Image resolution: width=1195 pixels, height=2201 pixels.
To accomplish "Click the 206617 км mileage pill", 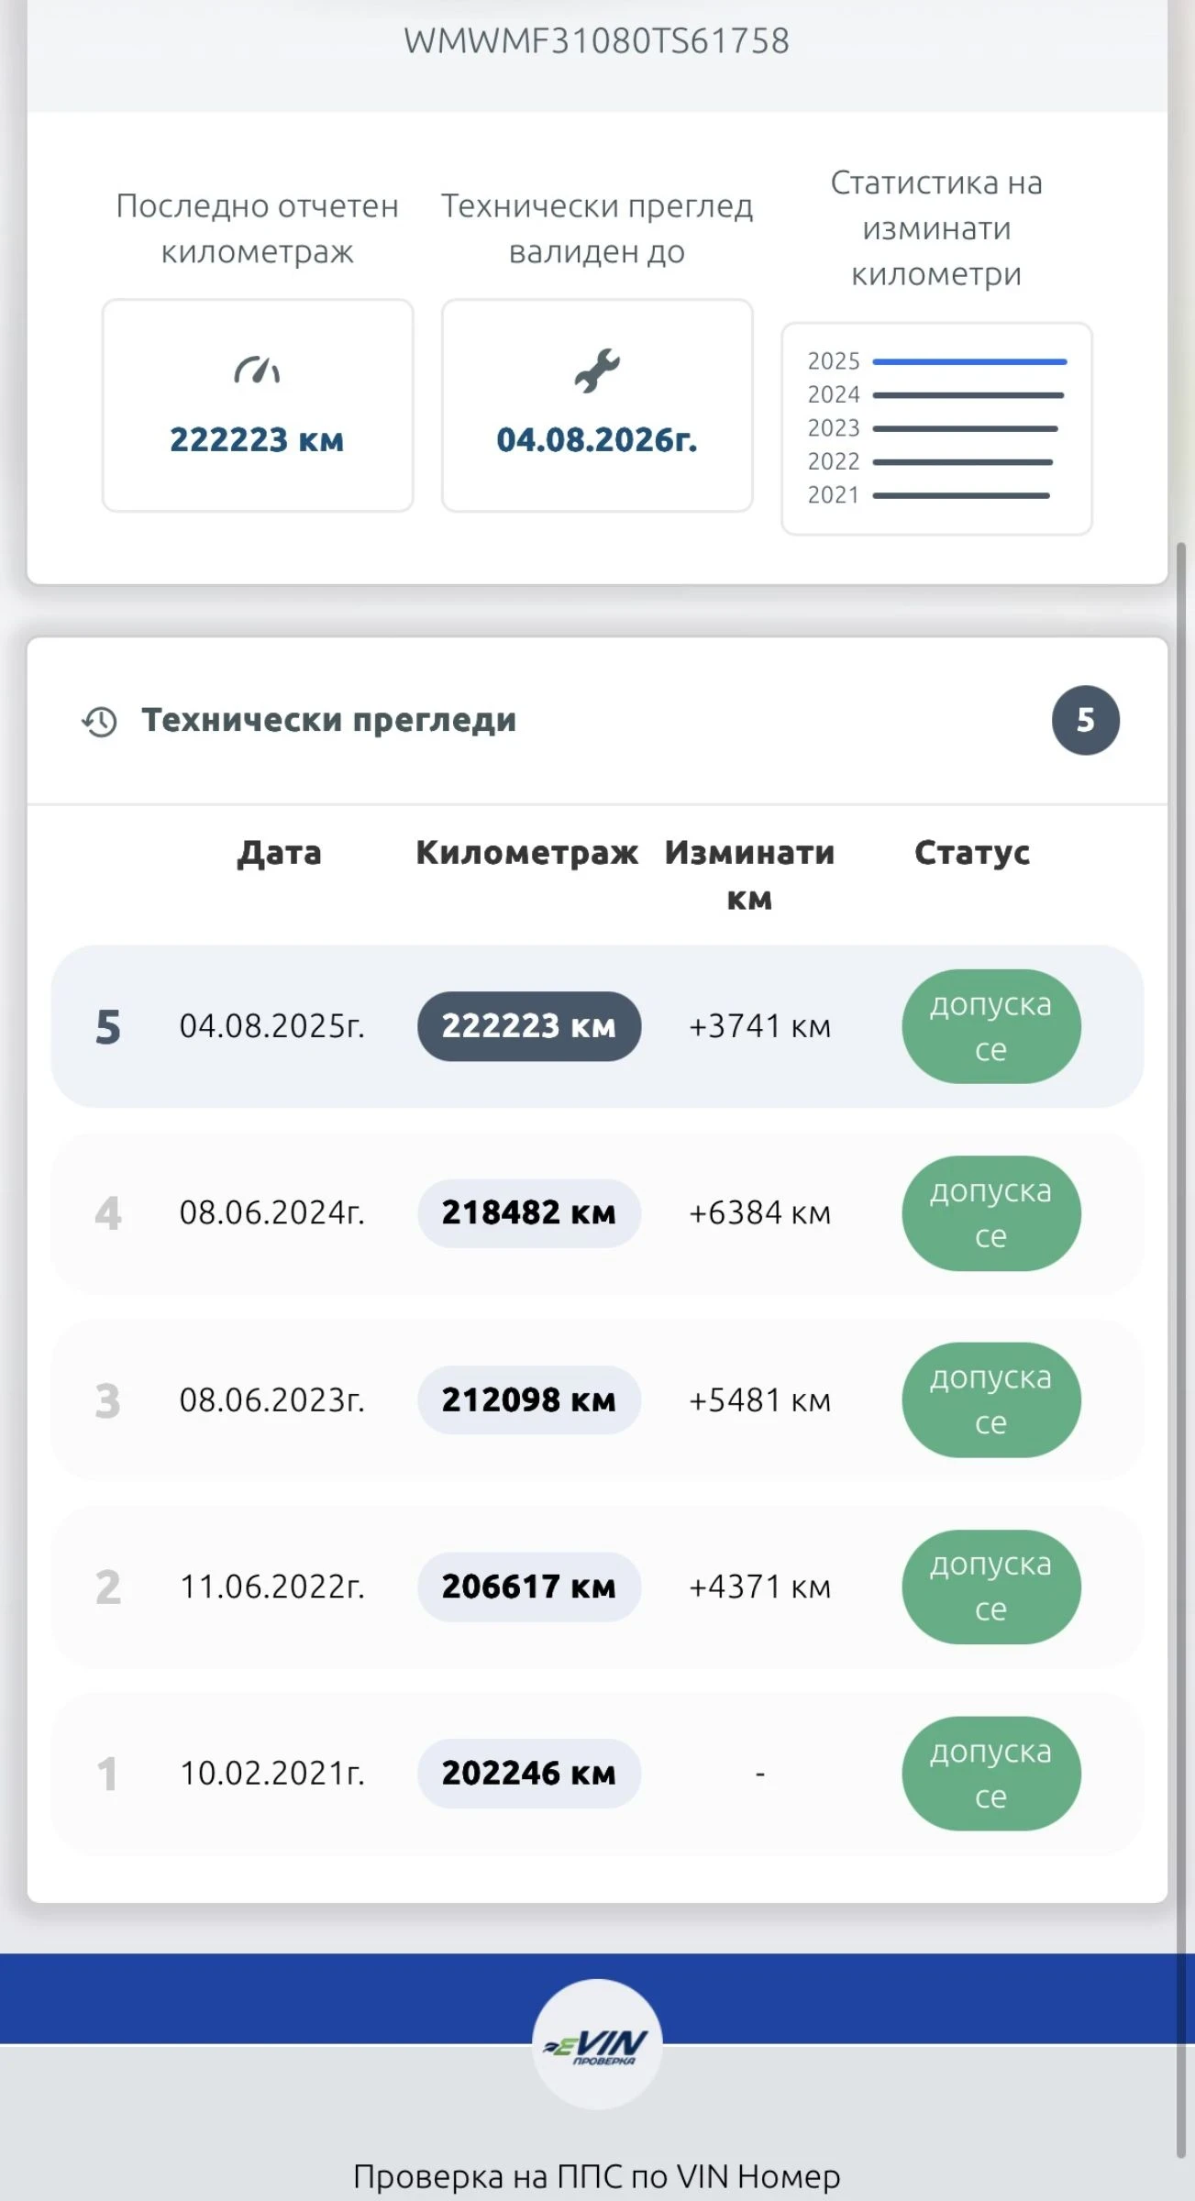I will [529, 1587].
